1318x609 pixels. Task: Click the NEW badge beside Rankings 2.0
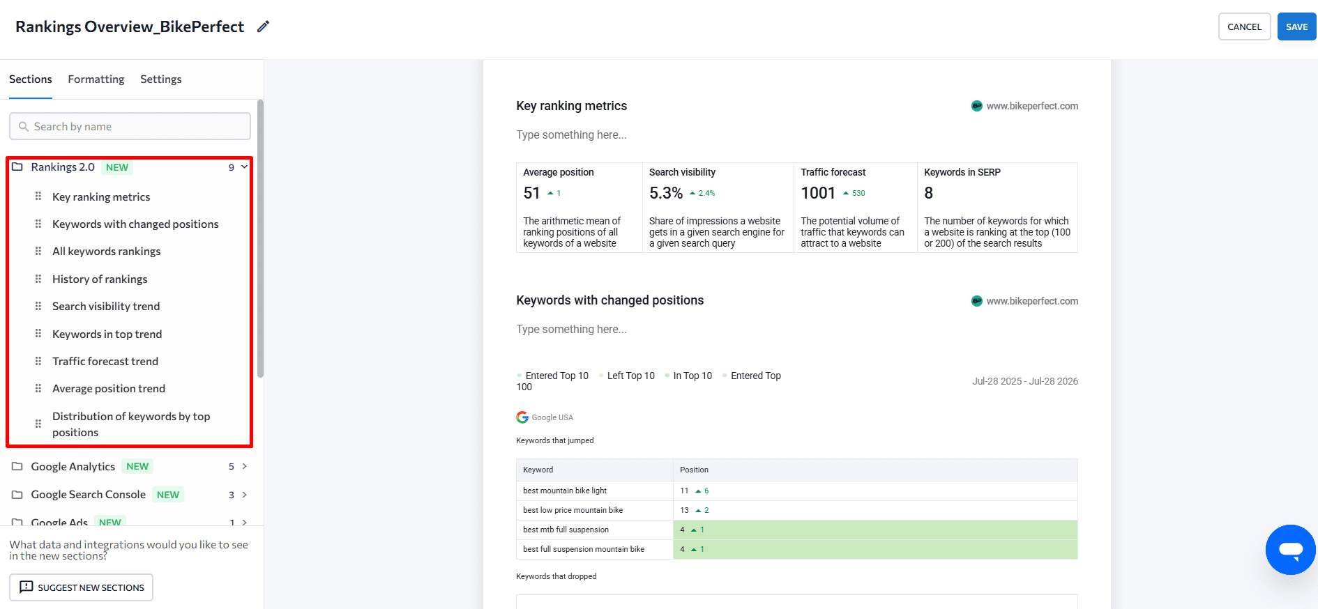(x=117, y=167)
